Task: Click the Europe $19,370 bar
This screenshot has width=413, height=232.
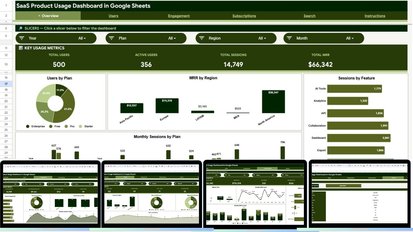Action: coord(167,106)
